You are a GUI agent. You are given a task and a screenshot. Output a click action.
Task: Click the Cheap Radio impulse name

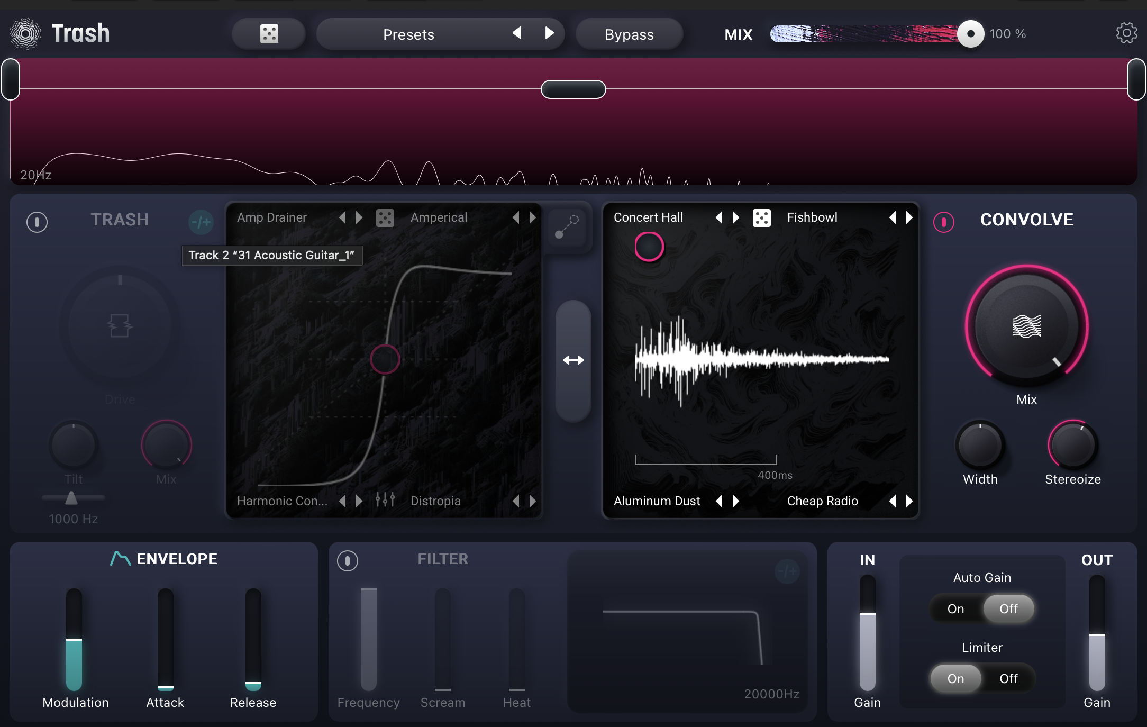pyautogui.click(x=823, y=501)
